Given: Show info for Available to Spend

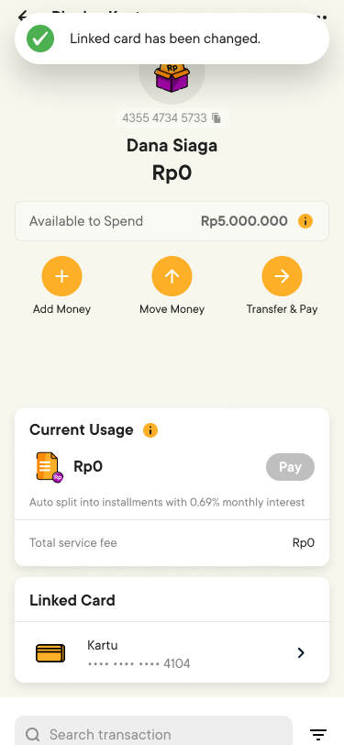Looking at the screenshot, I should pos(305,221).
